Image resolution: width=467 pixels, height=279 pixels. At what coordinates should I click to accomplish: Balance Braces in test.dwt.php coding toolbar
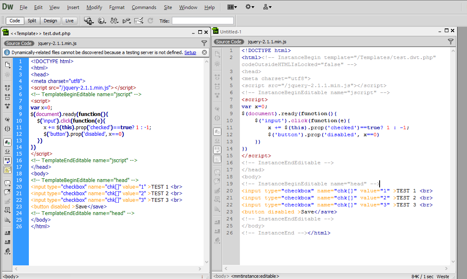click(x=7, y=129)
